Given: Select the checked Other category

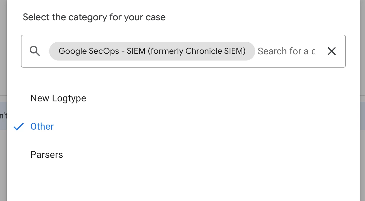Looking at the screenshot, I should coord(42,126).
